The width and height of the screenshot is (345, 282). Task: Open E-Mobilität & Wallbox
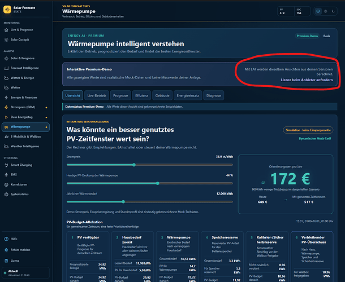pyautogui.click(x=25, y=136)
